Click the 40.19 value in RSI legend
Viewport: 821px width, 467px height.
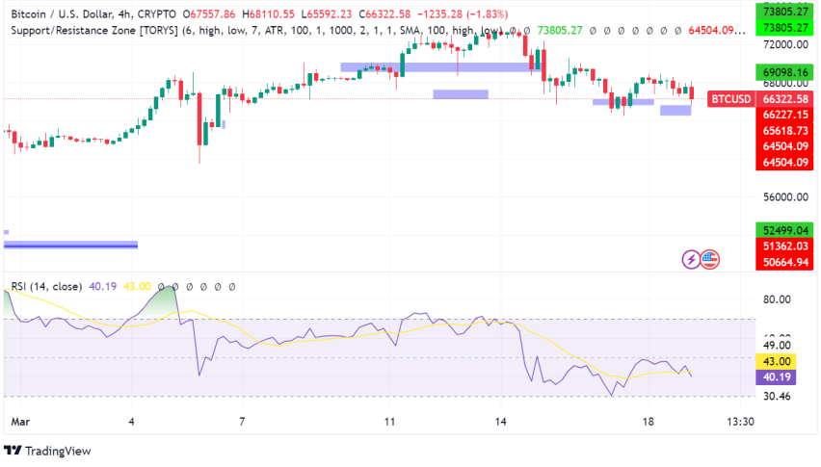coord(102,287)
